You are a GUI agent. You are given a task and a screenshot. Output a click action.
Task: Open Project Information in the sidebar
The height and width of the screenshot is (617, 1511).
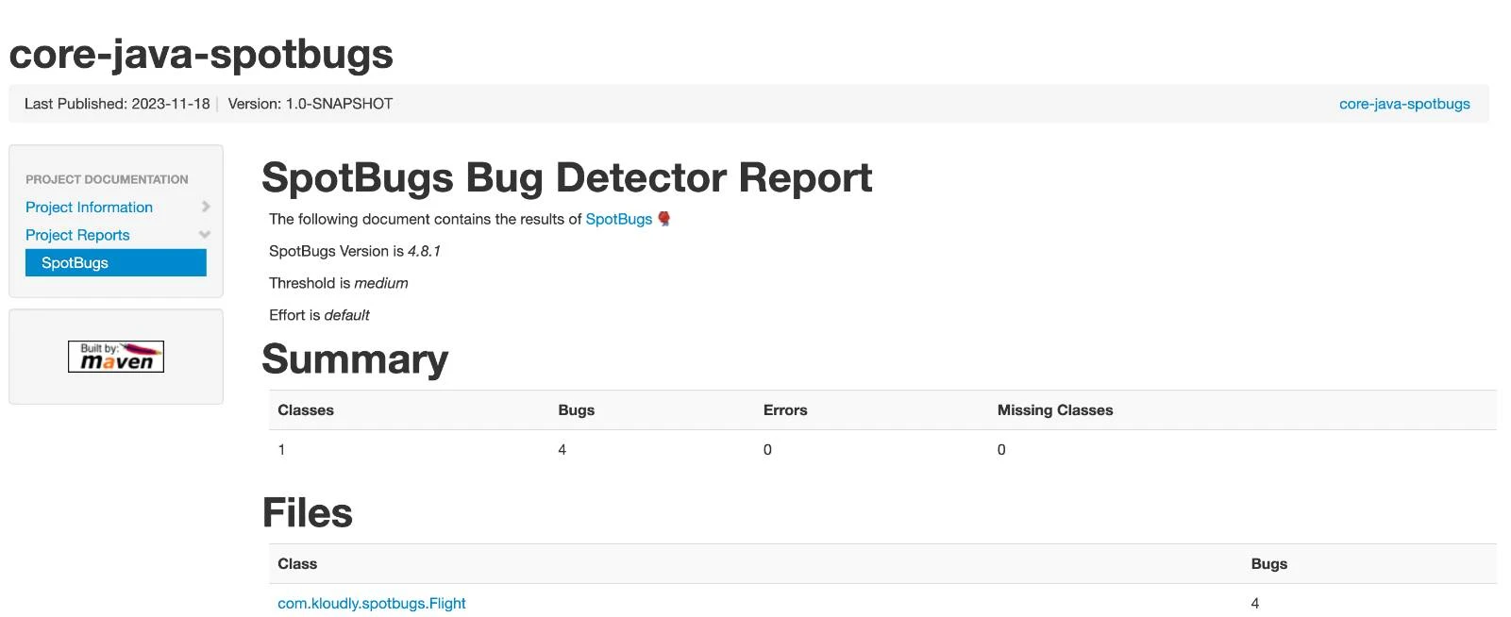[89, 207]
